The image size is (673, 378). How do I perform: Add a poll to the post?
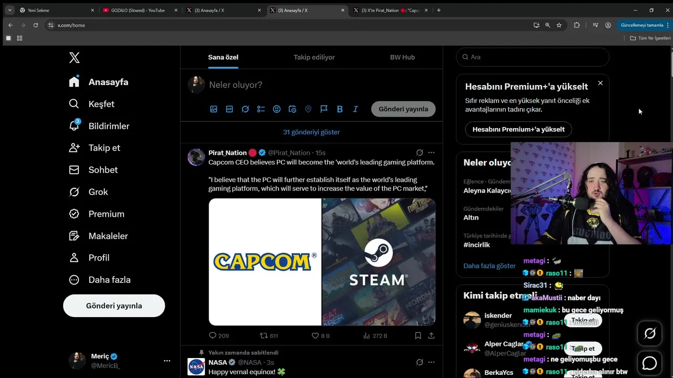coord(261,109)
